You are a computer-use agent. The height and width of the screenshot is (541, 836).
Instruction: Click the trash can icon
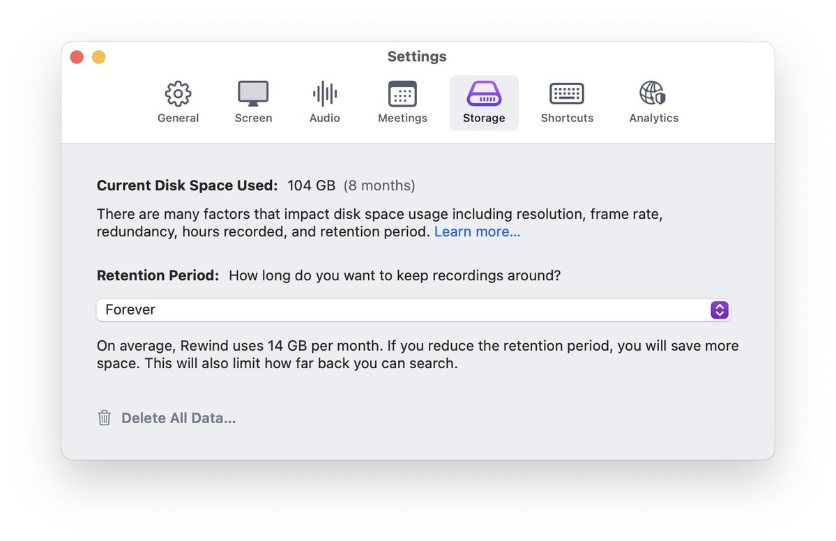tap(105, 418)
